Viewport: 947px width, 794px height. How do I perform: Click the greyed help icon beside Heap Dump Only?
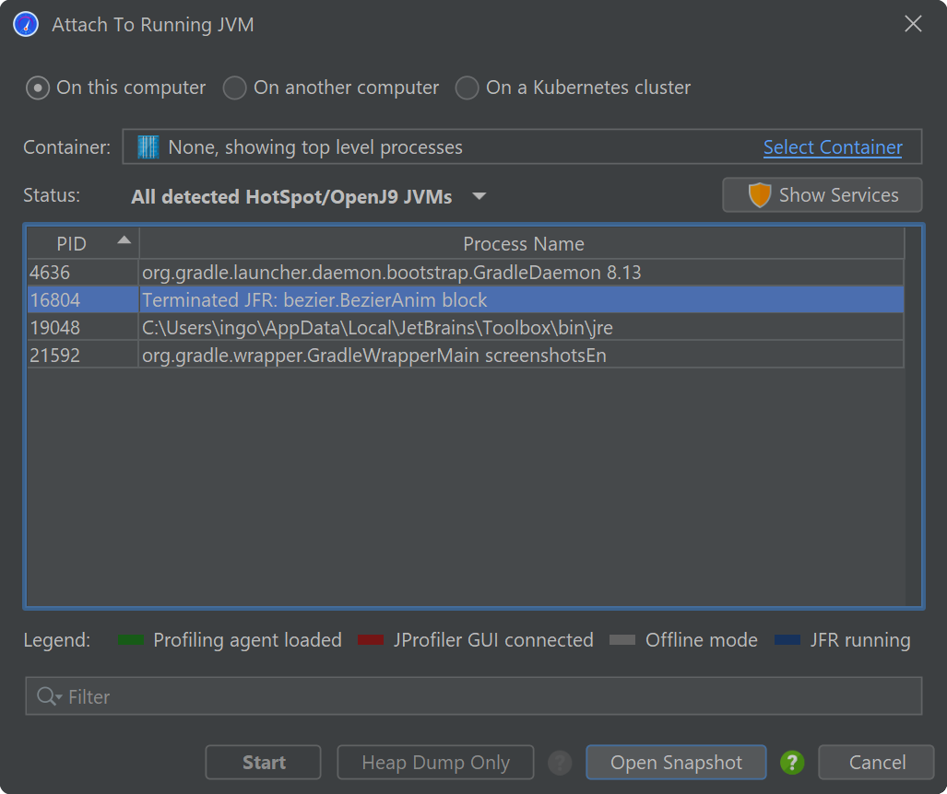(x=560, y=763)
